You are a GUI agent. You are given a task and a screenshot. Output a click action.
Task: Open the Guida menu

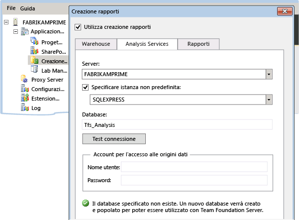[27, 8]
